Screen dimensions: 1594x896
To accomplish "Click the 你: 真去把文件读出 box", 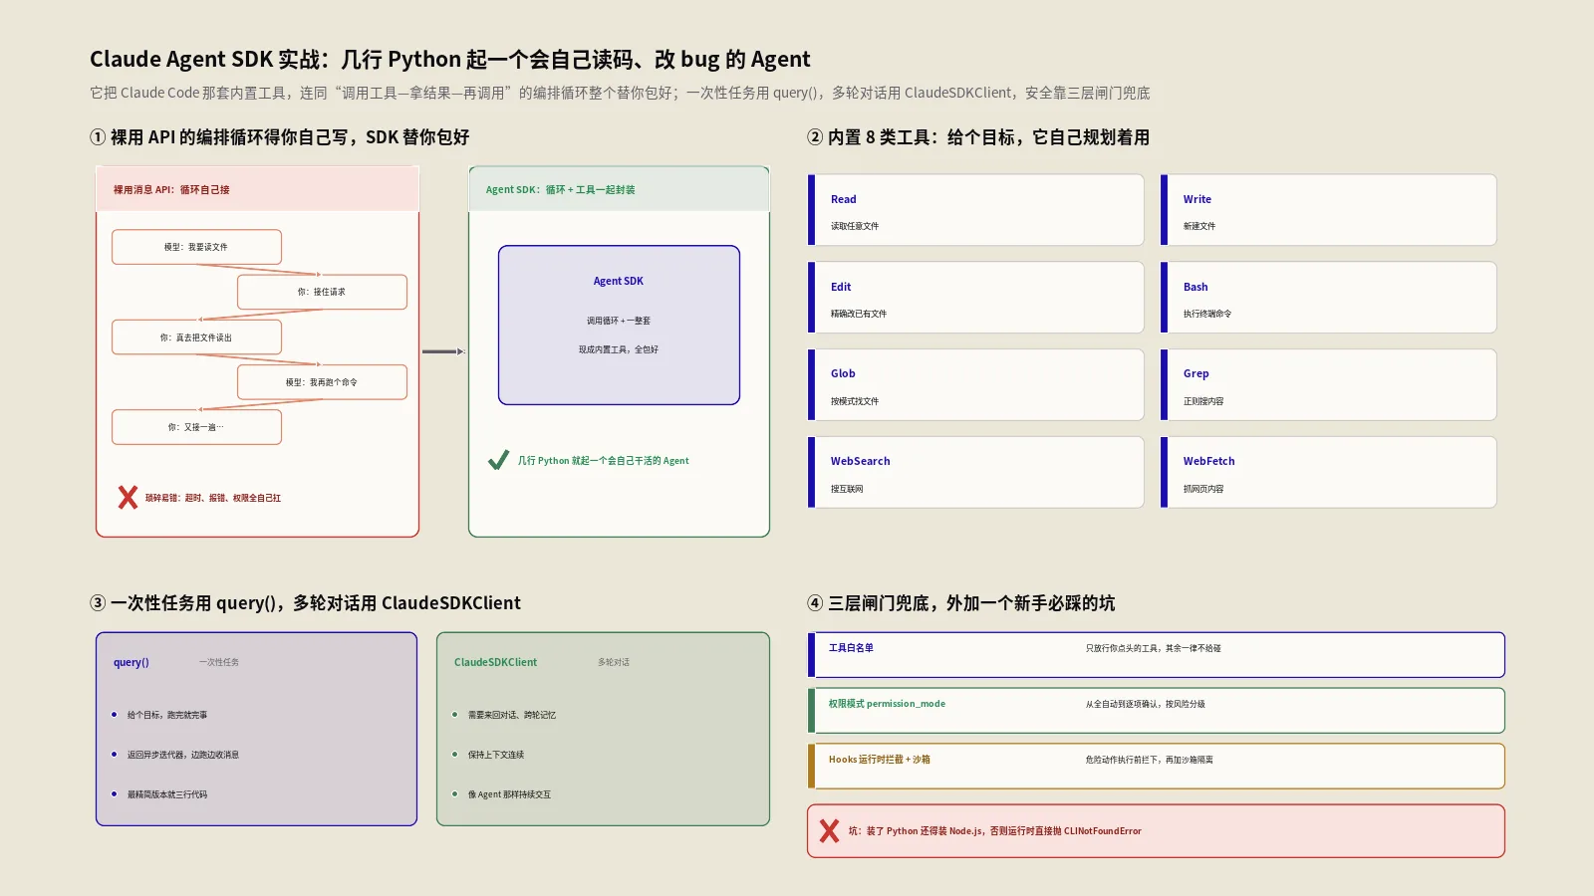I will [x=196, y=337].
